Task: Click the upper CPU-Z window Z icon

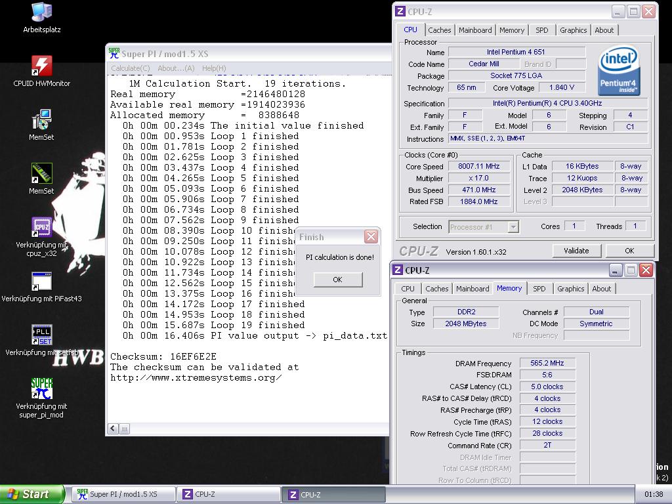Action: pos(400,12)
